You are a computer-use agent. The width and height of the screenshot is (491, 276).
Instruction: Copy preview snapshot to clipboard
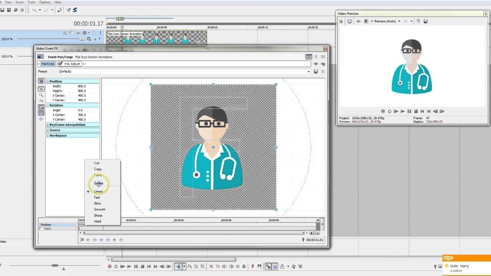click(419, 21)
